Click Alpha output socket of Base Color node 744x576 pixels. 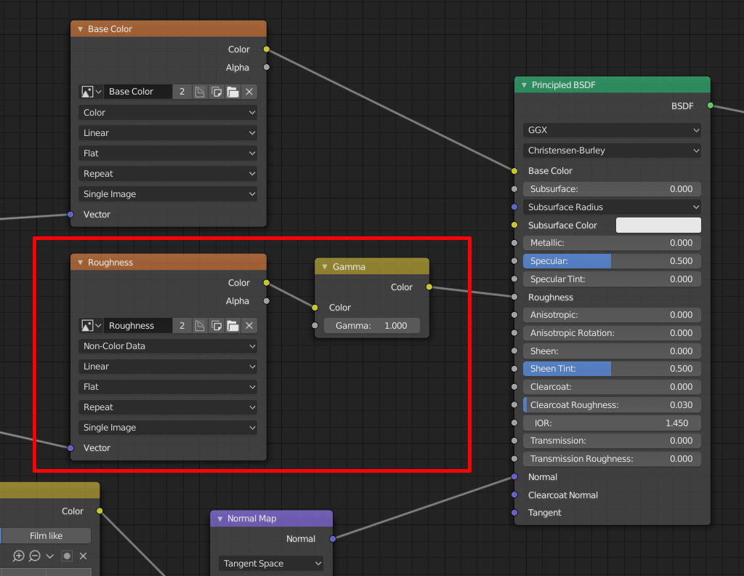coord(267,68)
